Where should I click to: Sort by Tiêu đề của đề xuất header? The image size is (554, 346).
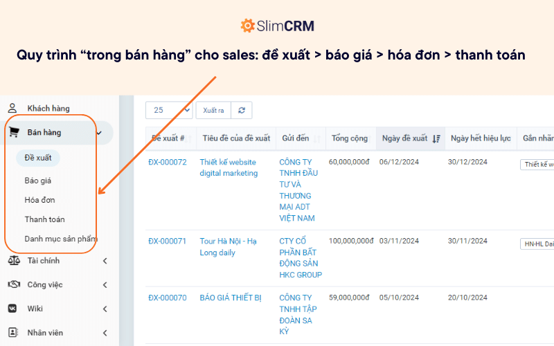(236, 138)
